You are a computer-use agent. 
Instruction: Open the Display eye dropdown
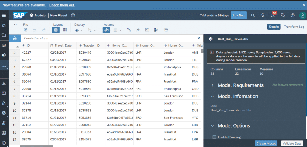pos(79,30)
